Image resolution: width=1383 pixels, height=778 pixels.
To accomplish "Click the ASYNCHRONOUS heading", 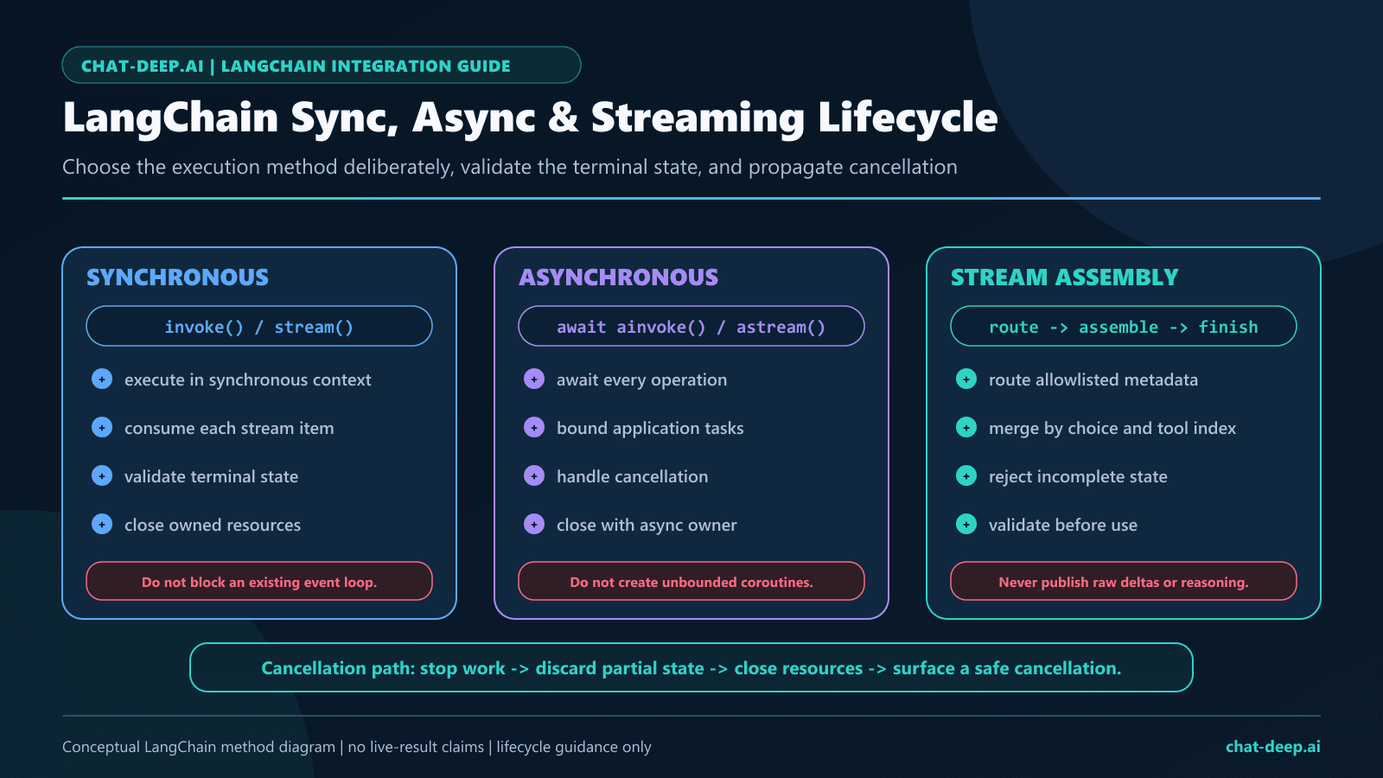I will (618, 277).
